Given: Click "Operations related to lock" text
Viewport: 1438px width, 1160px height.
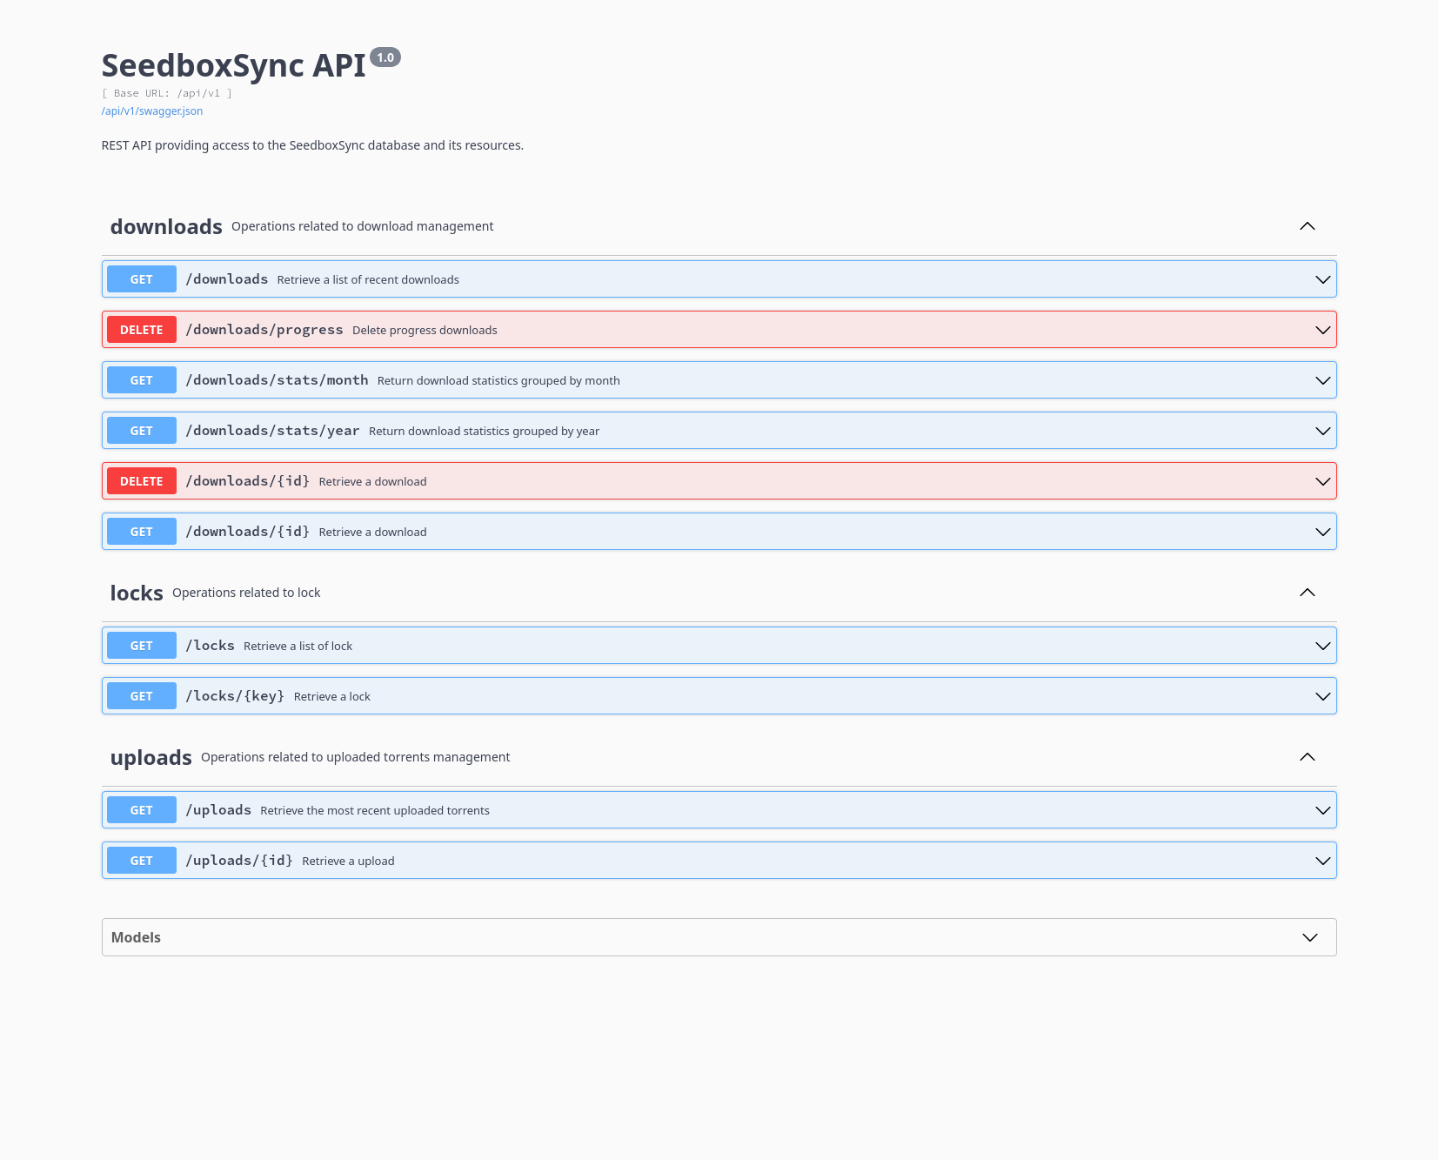Looking at the screenshot, I should 246,593.
